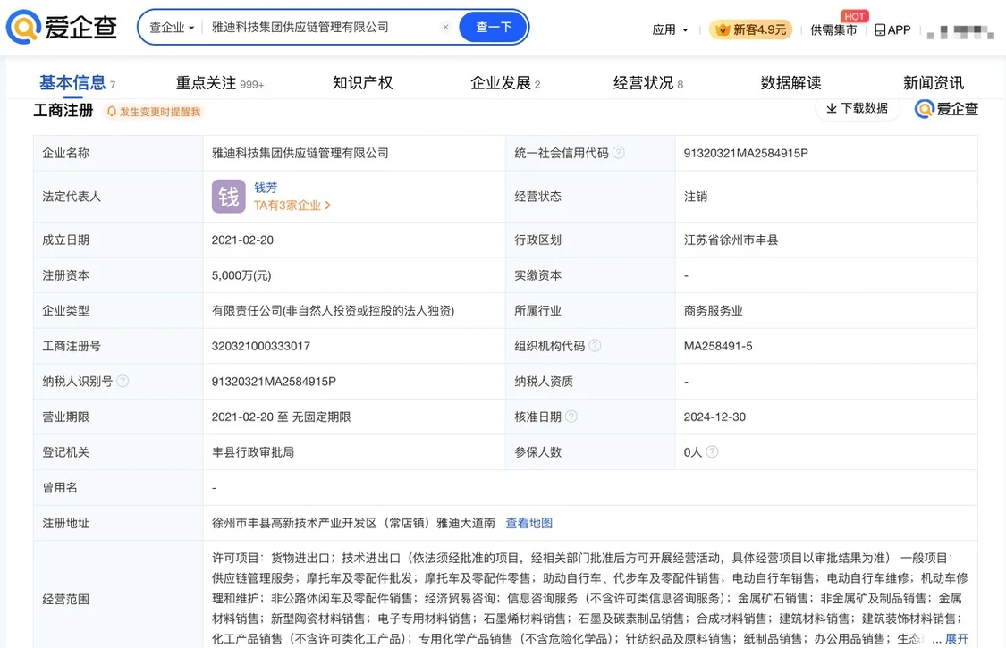This screenshot has height=648, width=1006.
Task: Click help icon next to 组织机构代码
Action: pyautogui.click(x=595, y=346)
